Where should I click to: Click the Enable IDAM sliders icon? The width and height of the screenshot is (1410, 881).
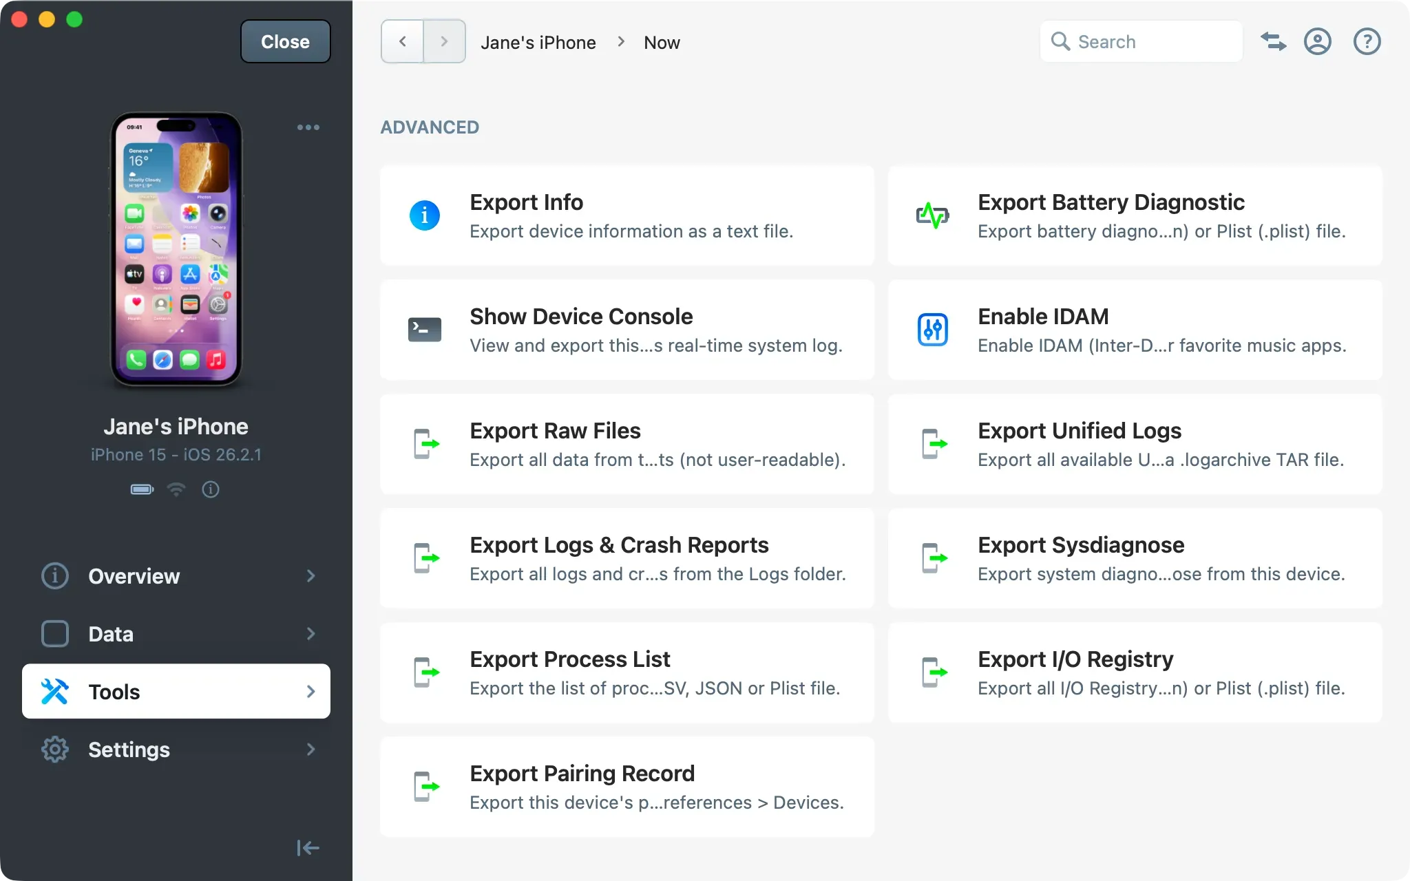click(933, 330)
